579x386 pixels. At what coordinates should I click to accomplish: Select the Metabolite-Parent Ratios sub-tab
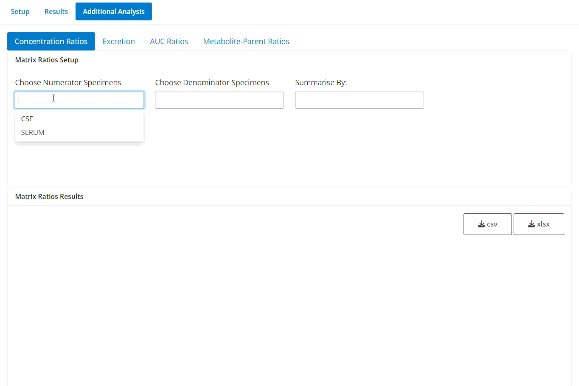click(246, 41)
